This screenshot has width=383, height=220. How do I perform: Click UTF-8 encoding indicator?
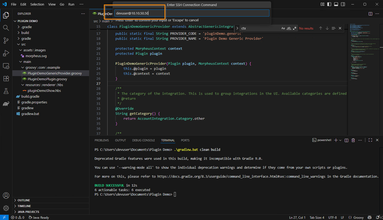(x=332, y=217)
